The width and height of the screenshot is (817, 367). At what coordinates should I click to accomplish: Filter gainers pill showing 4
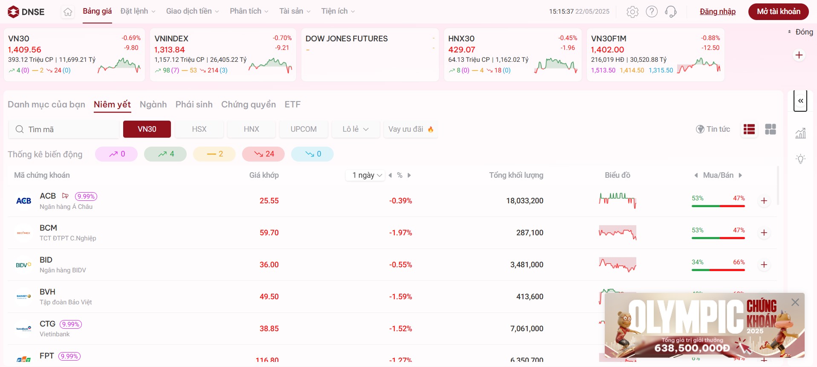click(165, 154)
